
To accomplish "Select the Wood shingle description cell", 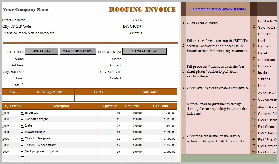I will click(61, 132).
